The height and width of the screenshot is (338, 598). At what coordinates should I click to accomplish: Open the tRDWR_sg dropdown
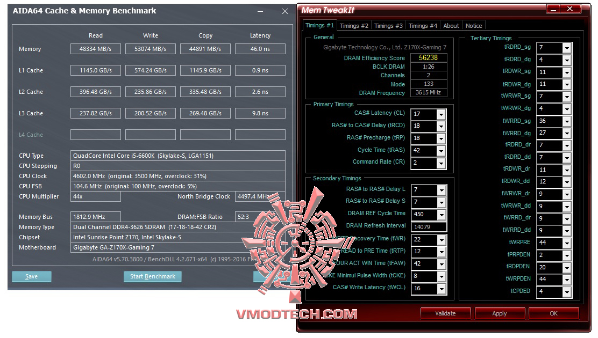(567, 72)
